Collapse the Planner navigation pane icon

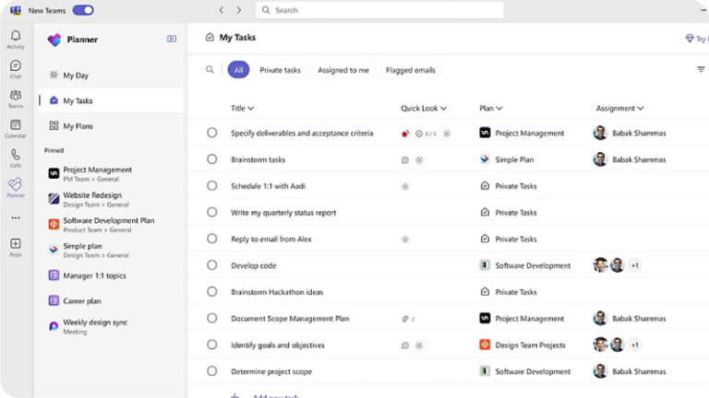(172, 39)
